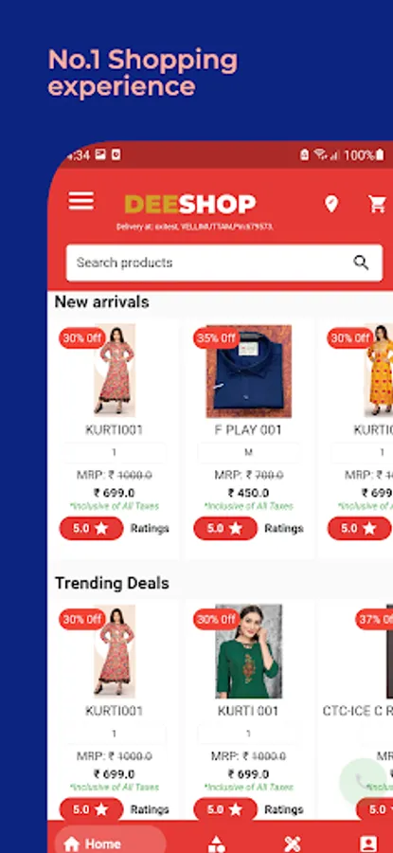Tap the offers icon in bottom navigation

[x=293, y=844]
